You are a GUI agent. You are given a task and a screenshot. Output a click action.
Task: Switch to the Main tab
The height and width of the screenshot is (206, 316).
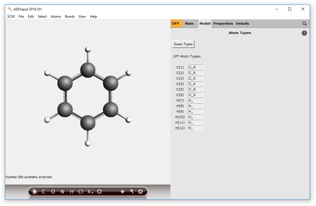pos(189,24)
